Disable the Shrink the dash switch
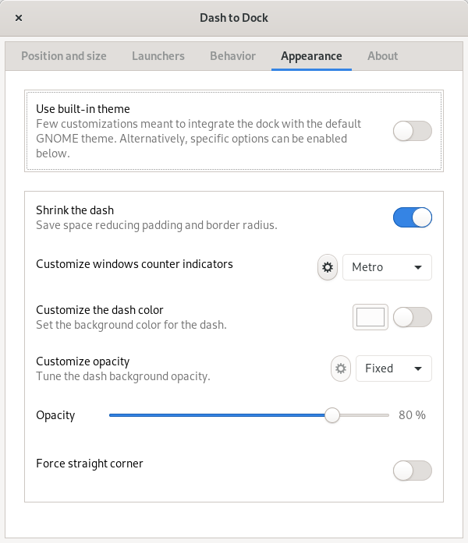This screenshot has width=468, height=543. click(412, 217)
